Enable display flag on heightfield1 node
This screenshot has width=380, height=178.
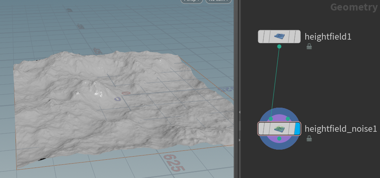click(298, 37)
